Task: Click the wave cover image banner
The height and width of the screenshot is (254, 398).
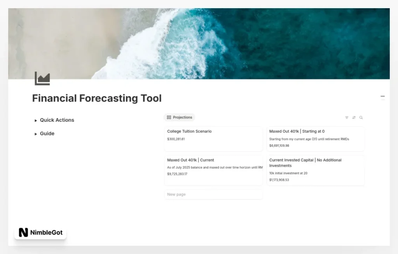Action: [199, 43]
